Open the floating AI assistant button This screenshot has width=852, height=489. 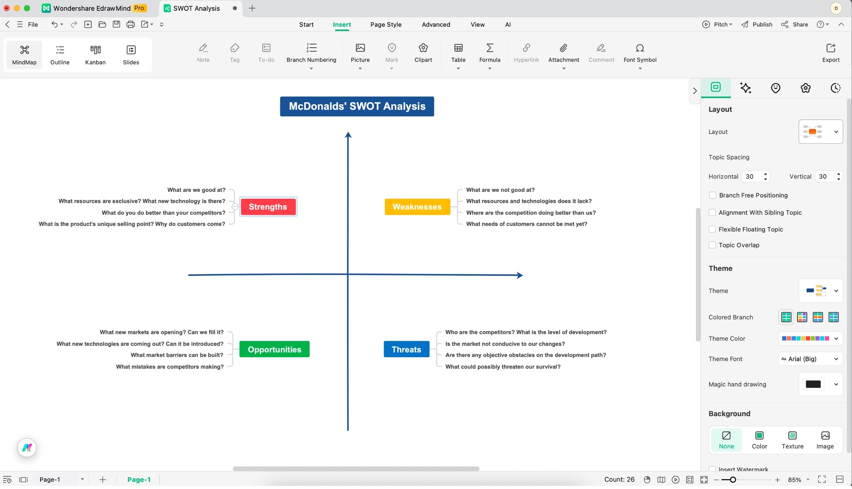[27, 448]
